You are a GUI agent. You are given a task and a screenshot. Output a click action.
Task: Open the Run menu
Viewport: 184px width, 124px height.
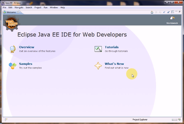[45, 7]
